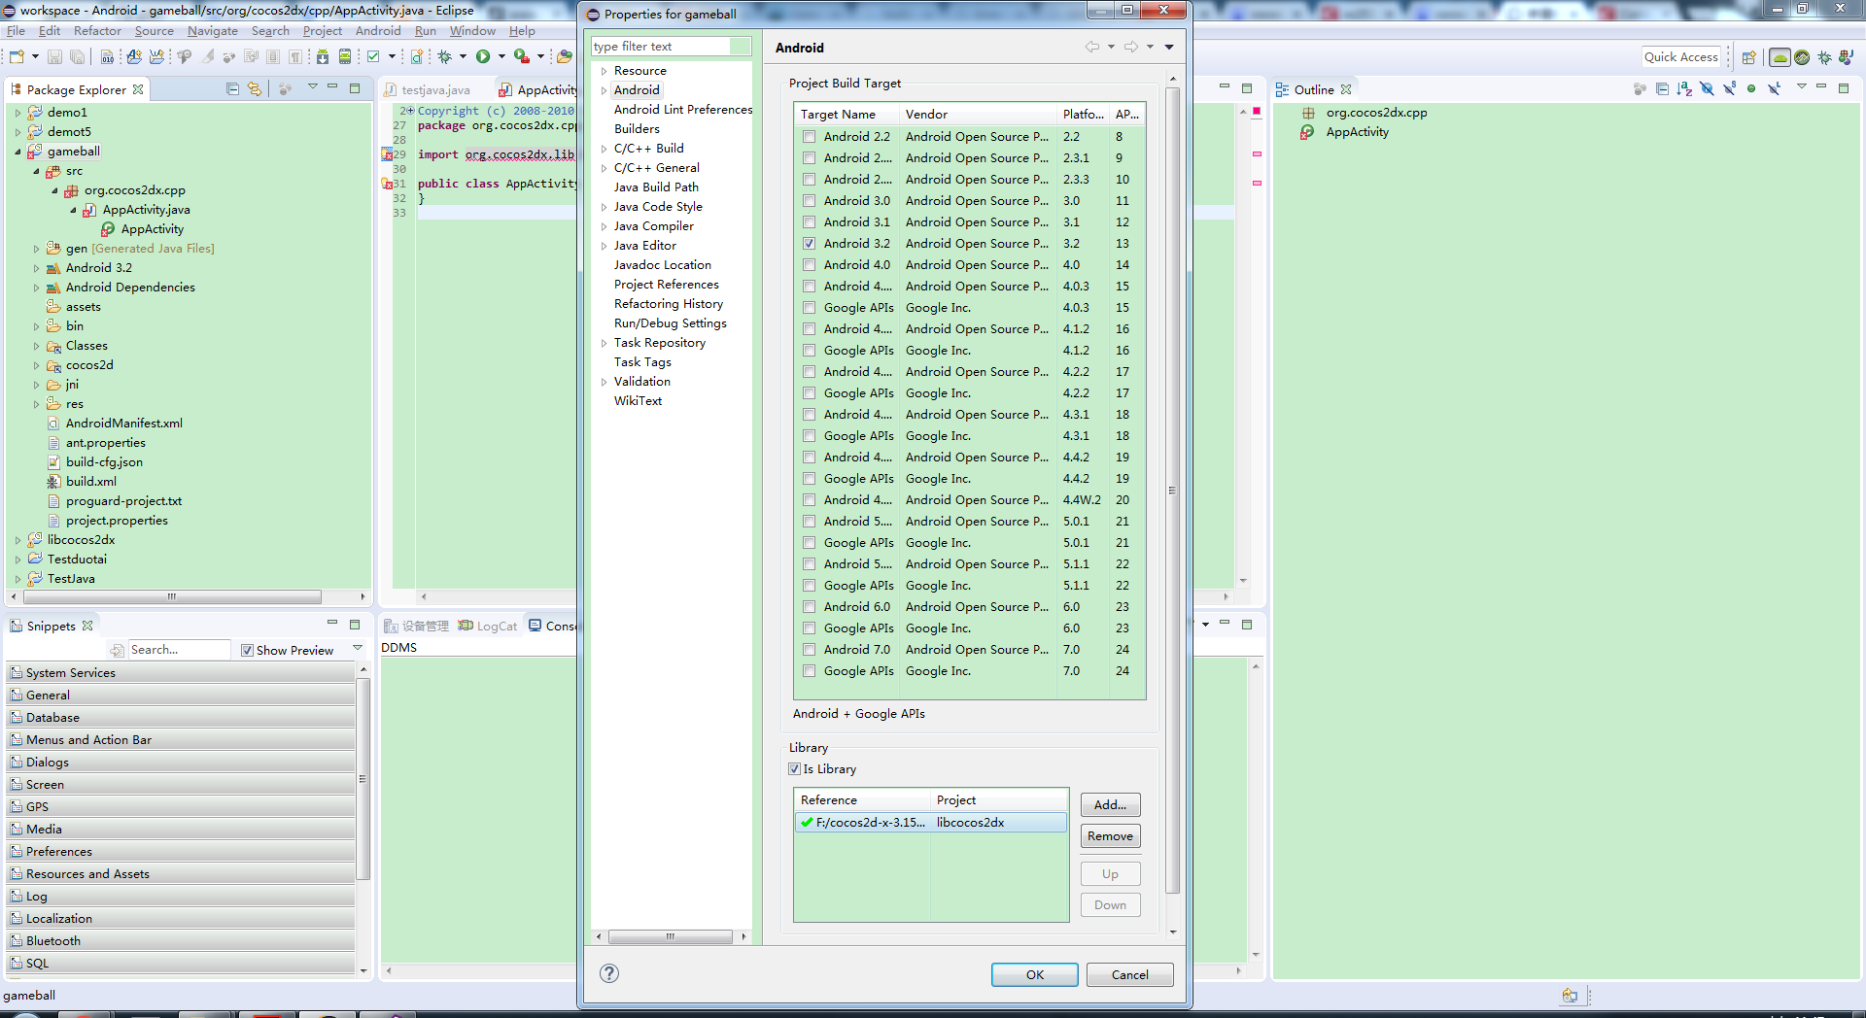Click the alphabetical Sort icon in Outline
The image size is (1866, 1018).
click(1684, 88)
